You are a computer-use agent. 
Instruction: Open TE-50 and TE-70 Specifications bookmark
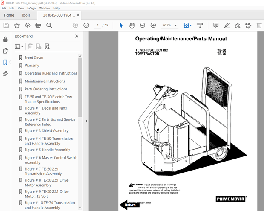coord(48,99)
